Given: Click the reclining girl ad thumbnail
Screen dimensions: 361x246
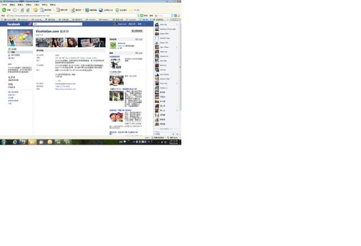Looking at the screenshot, I should click(116, 81).
